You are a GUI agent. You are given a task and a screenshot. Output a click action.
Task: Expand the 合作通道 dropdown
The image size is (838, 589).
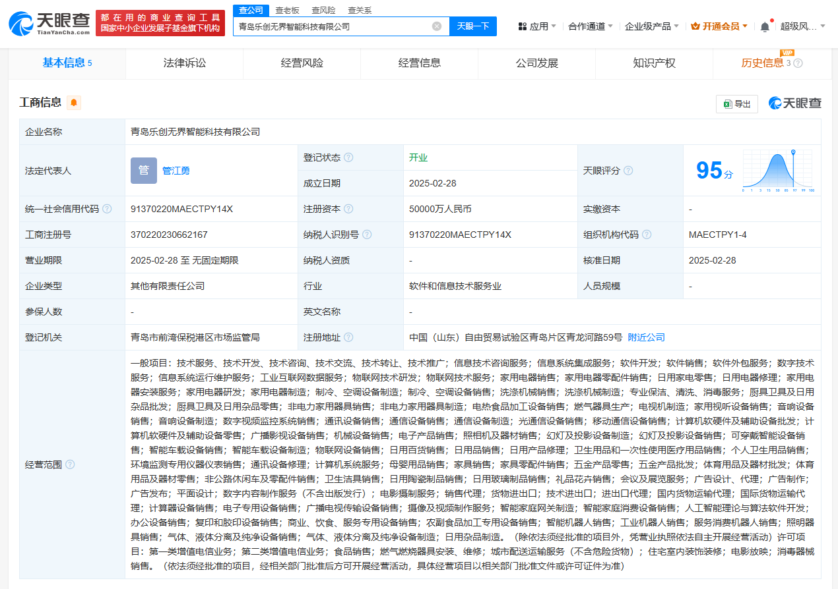[x=590, y=26]
